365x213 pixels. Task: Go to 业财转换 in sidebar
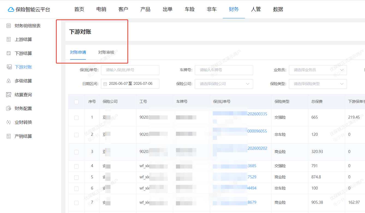pyautogui.click(x=23, y=122)
